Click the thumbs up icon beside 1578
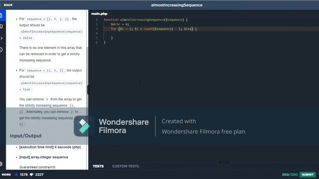Image resolution: width=319 pixels, height=179 pixels. coord(16,175)
